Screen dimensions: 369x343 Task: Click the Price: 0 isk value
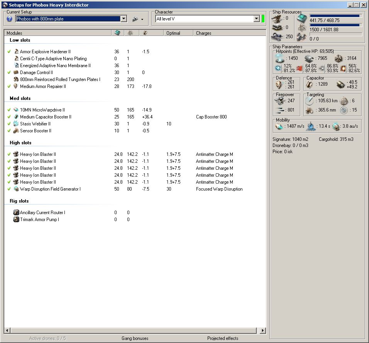tap(283, 152)
